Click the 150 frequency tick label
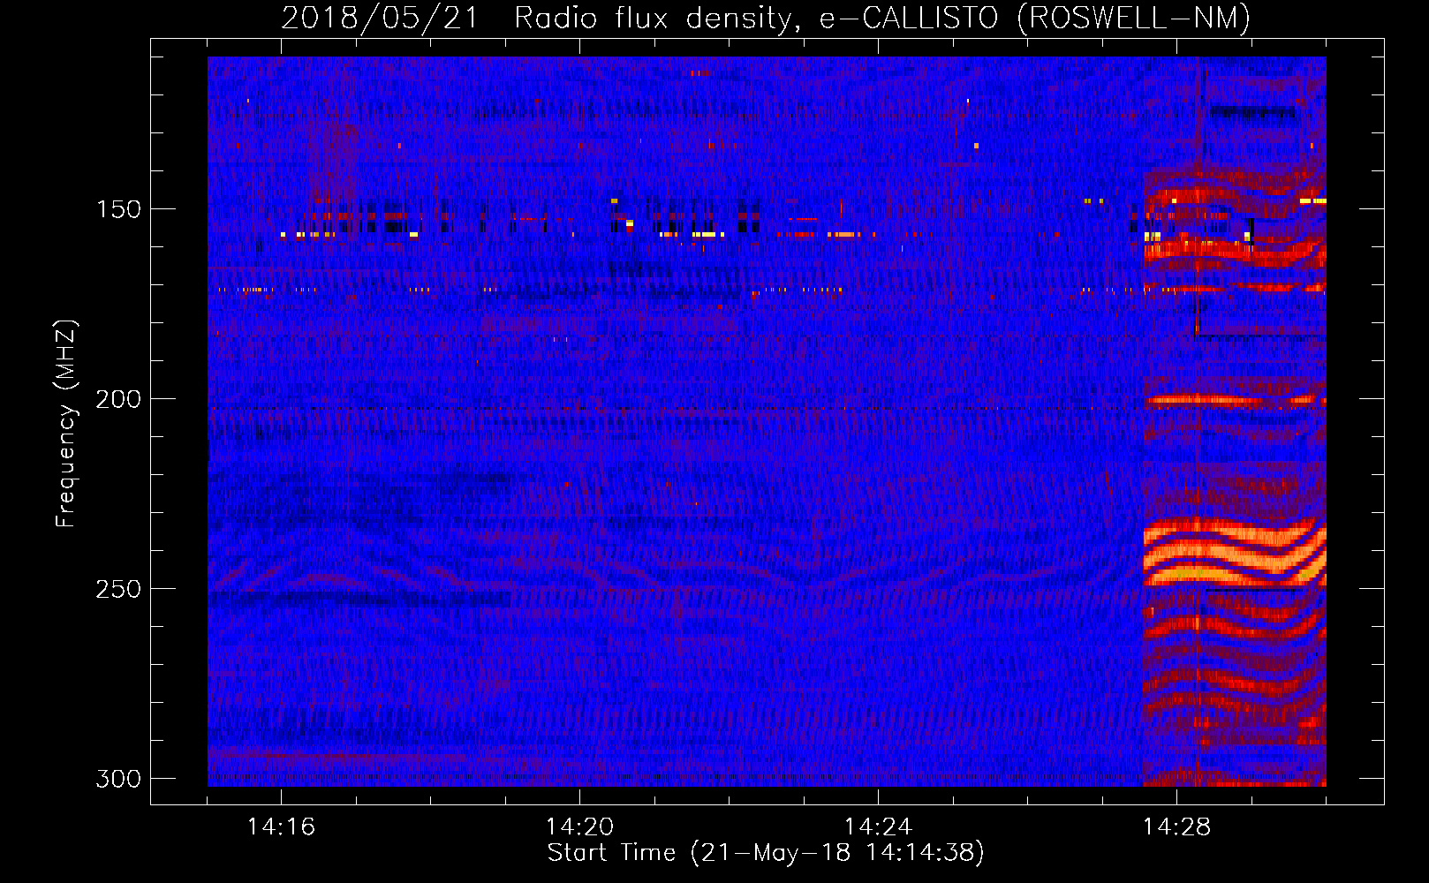Image resolution: width=1429 pixels, height=883 pixels. pos(118,209)
